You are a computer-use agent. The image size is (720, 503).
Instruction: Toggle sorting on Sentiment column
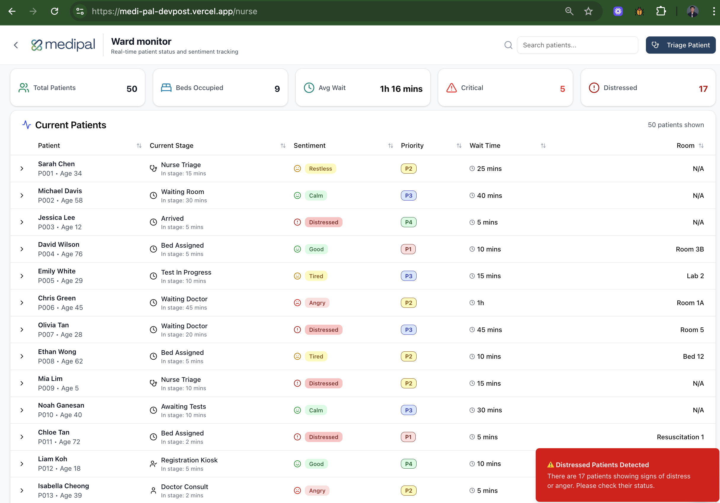pyautogui.click(x=391, y=146)
